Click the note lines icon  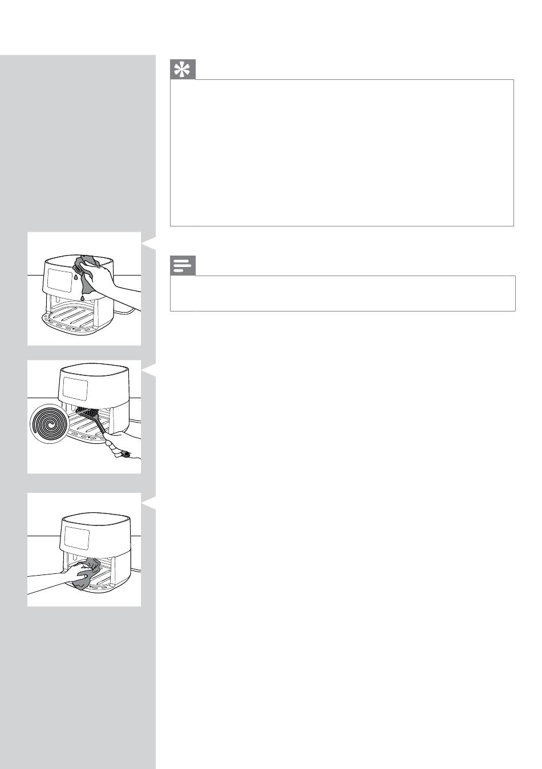pyautogui.click(x=183, y=266)
